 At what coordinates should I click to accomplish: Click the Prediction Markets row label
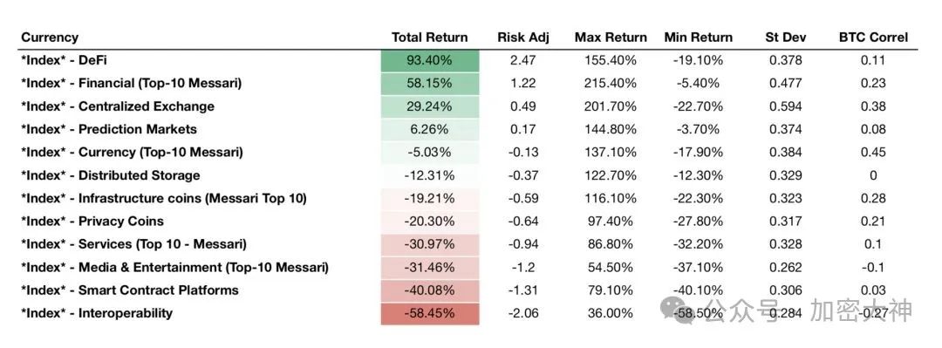tap(109, 129)
